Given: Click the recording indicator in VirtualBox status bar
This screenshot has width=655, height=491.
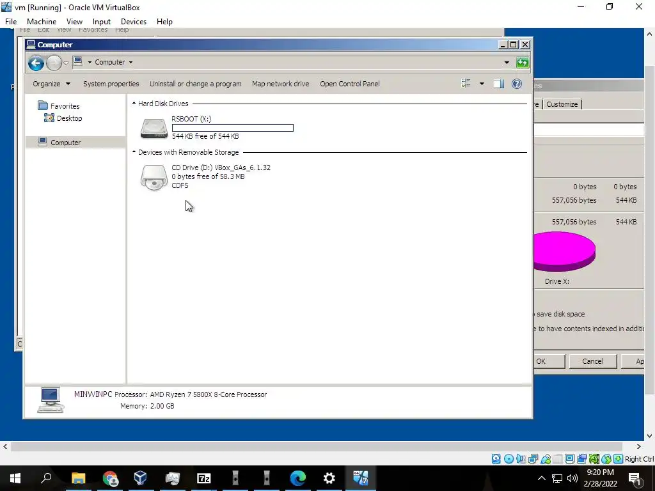Looking at the screenshot, I should click(x=581, y=459).
